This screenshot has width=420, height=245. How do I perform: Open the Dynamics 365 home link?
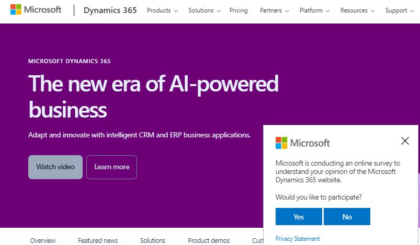click(x=110, y=10)
